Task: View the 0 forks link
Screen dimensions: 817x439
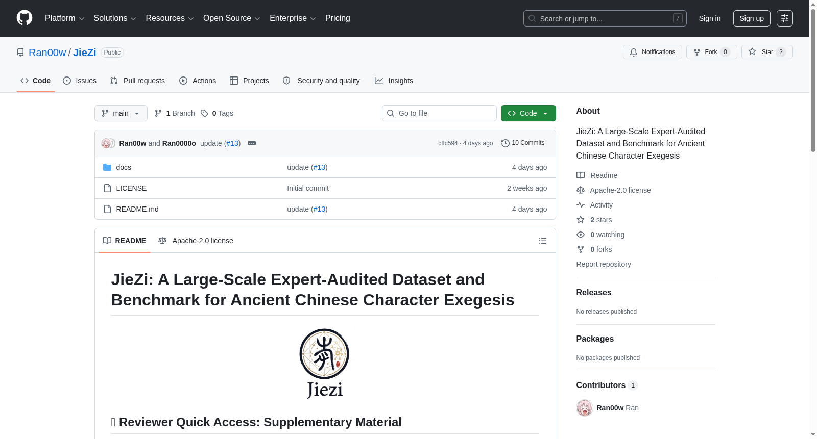Action: coord(594,249)
